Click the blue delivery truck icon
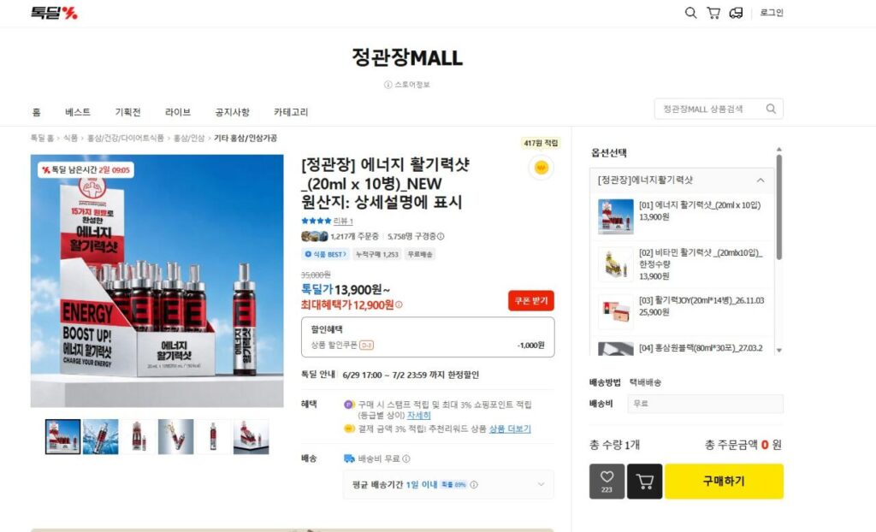 [x=349, y=458]
